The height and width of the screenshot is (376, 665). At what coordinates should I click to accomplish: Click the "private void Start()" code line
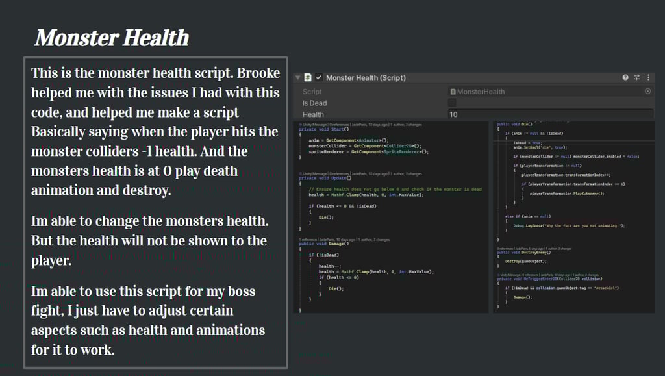coord(323,129)
